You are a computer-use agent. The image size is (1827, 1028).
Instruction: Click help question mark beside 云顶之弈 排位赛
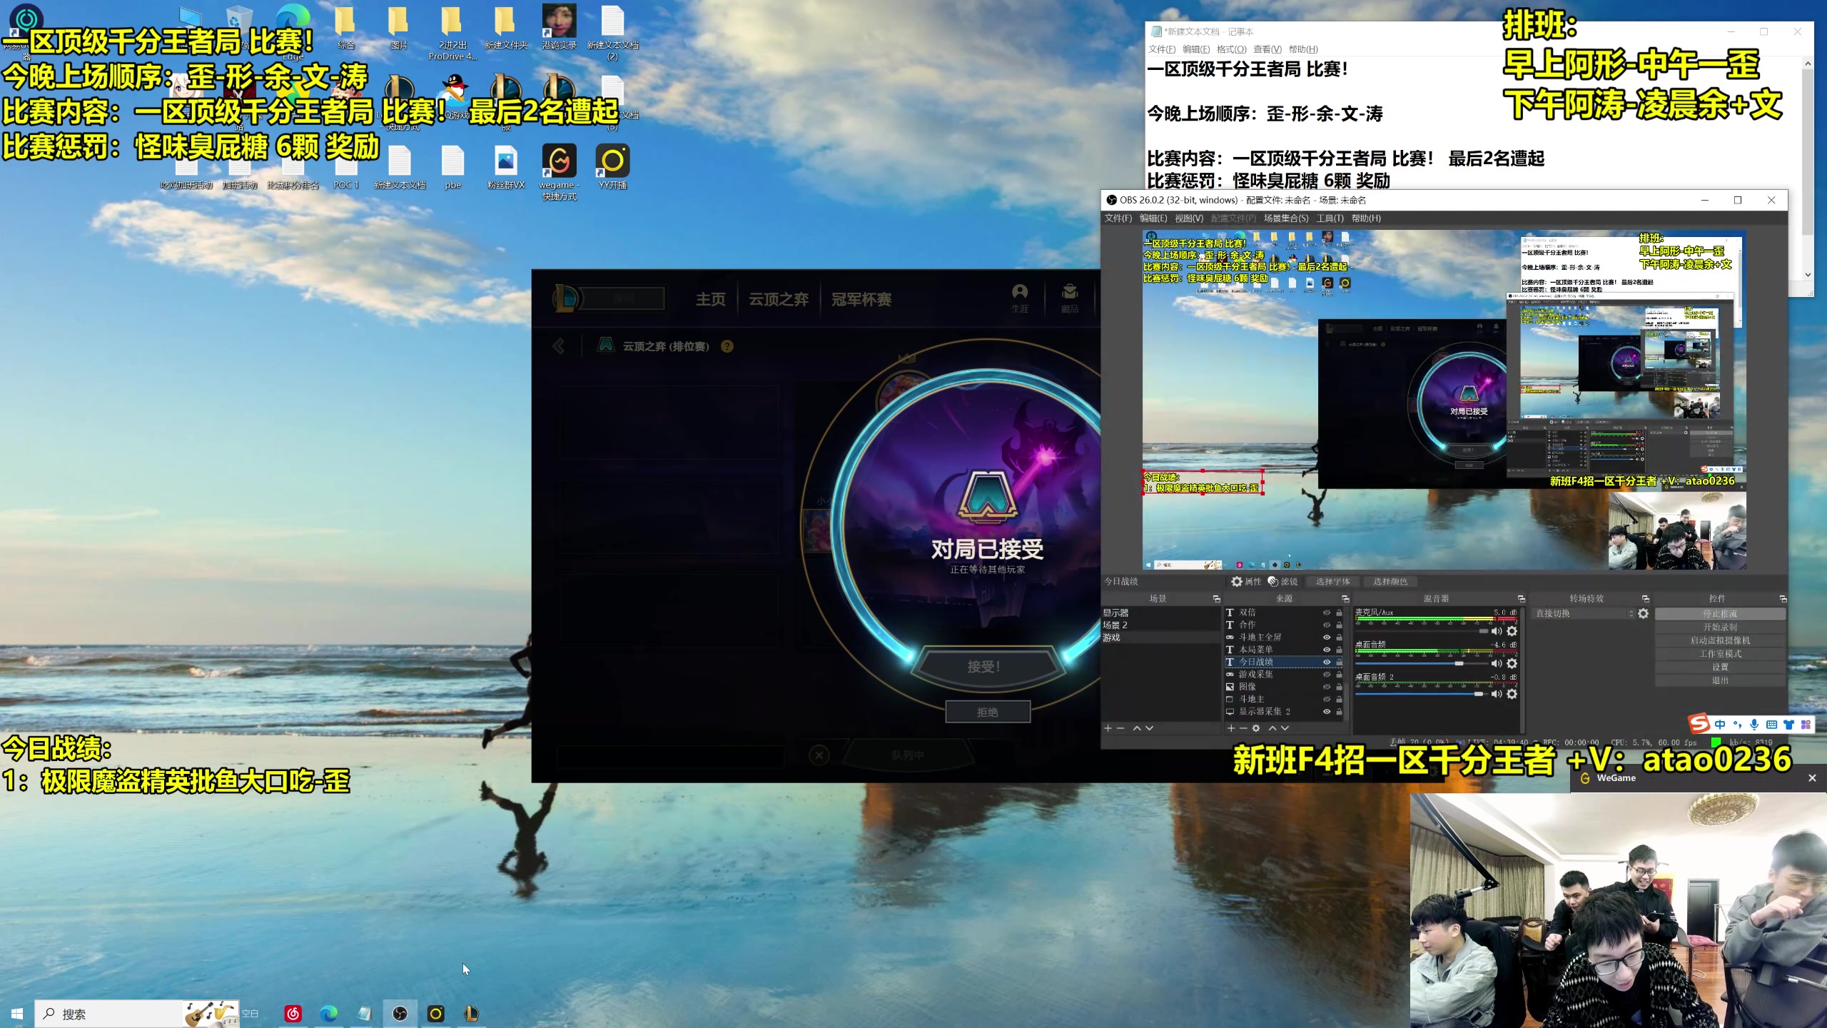[x=727, y=346]
